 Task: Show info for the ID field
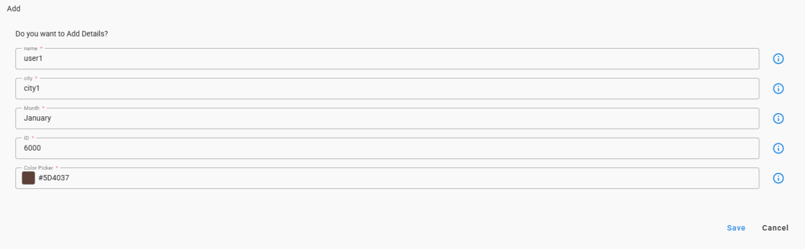click(778, 149)
